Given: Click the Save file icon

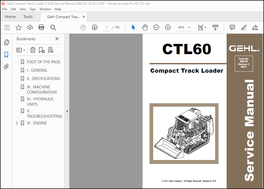Looking at the screenshot, I should click(x=7, y=27).
